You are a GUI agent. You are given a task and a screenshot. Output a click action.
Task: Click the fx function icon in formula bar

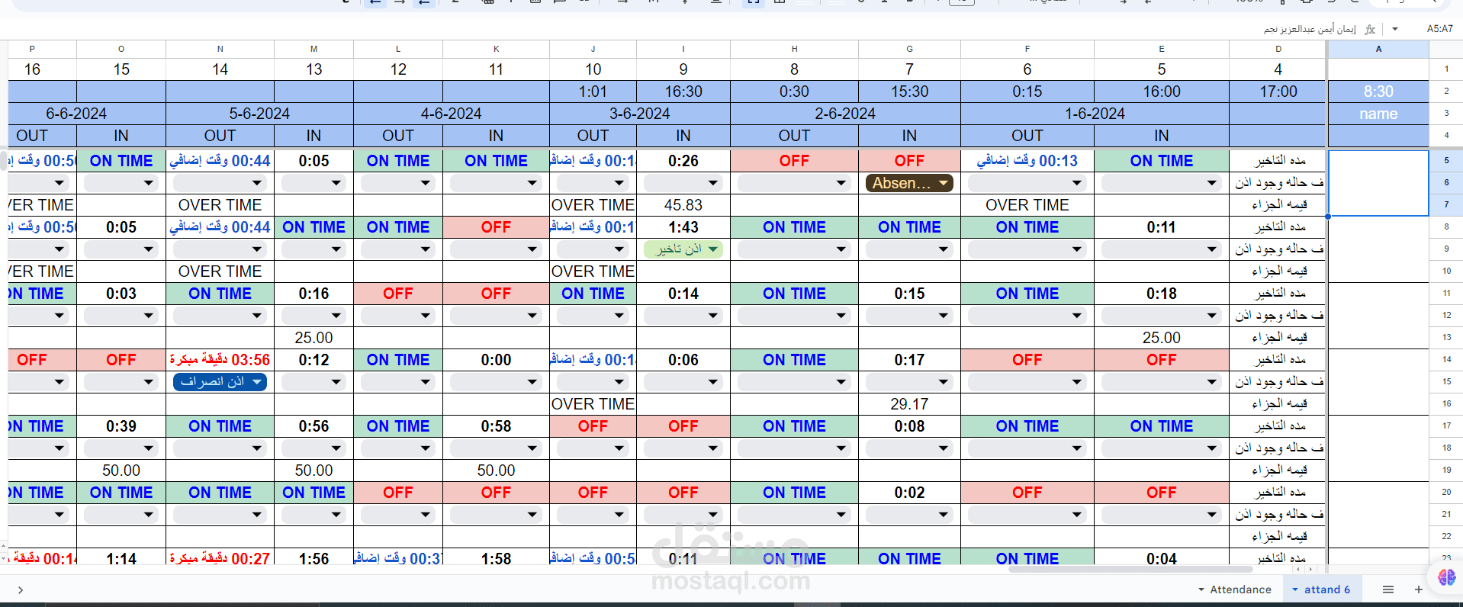tap(1370, 29)
